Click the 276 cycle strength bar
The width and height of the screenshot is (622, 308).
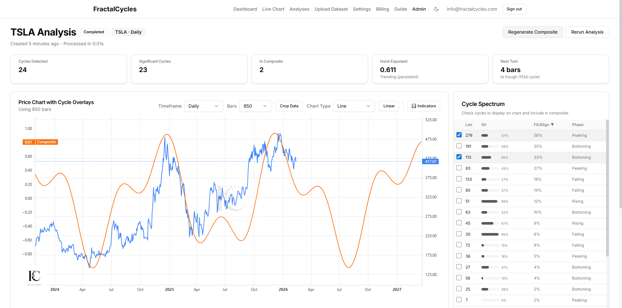pyautogui.click(x=490, y=135)
